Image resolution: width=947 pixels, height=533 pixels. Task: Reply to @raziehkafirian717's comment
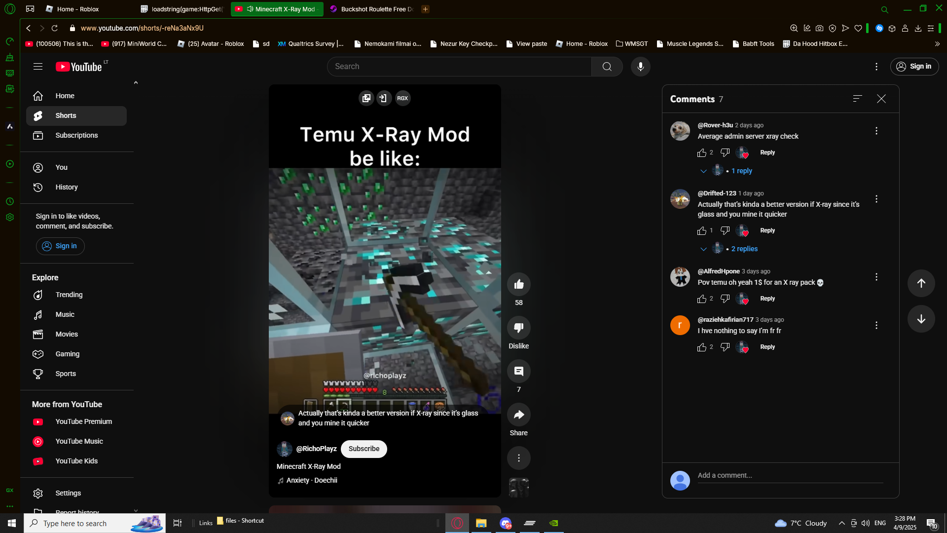click(x=767, y=347)
